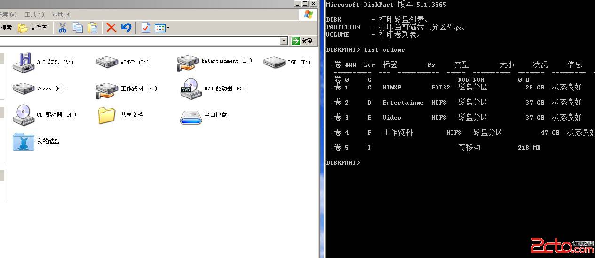Click the Properties checkmark page icon

(x=146, y=28)
